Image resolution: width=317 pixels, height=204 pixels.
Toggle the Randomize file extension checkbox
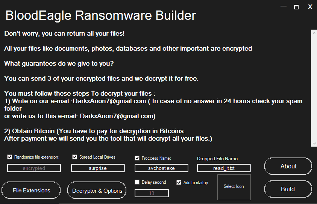click(x=10, y=157)
